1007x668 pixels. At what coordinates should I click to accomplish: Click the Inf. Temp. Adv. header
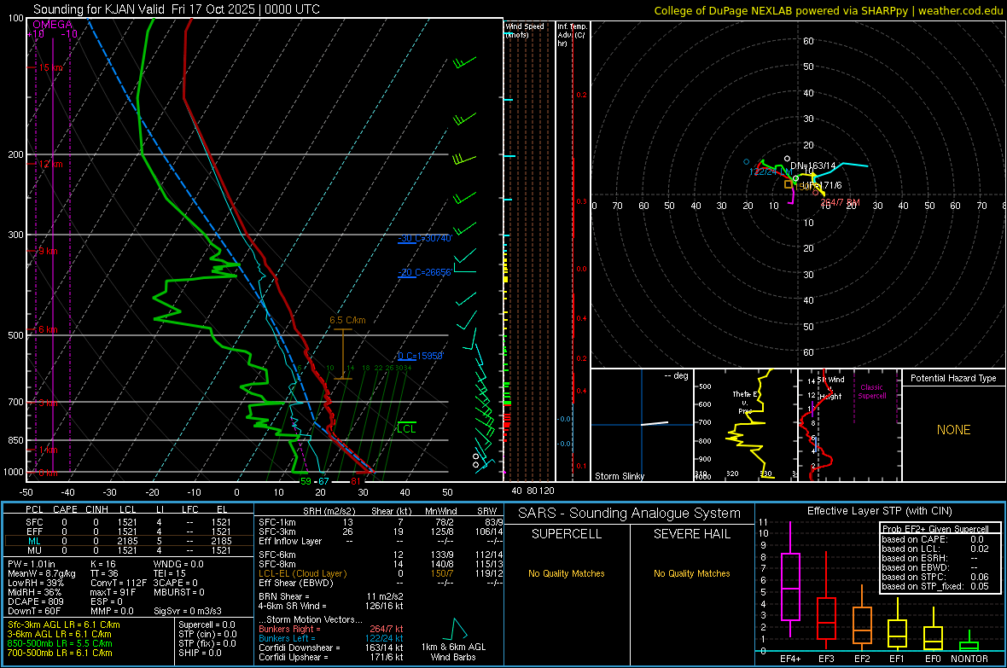click(x=571, y=35)
